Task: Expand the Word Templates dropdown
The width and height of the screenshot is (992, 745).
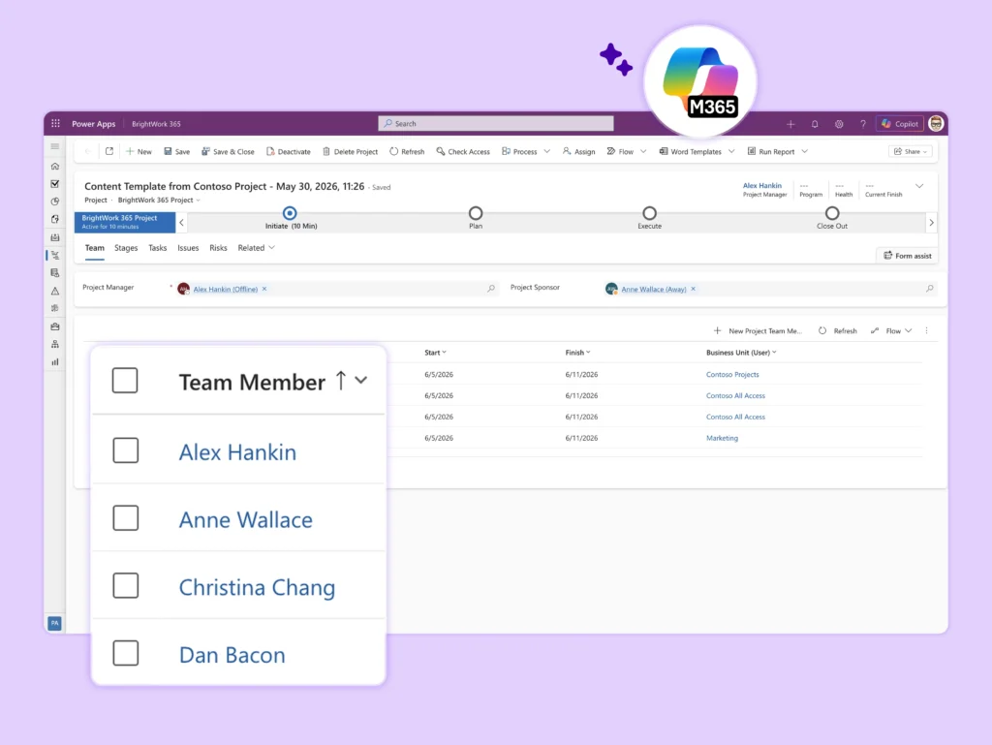Action: [x=731, y=152]
